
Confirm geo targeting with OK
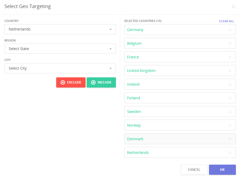click(222, 170)
